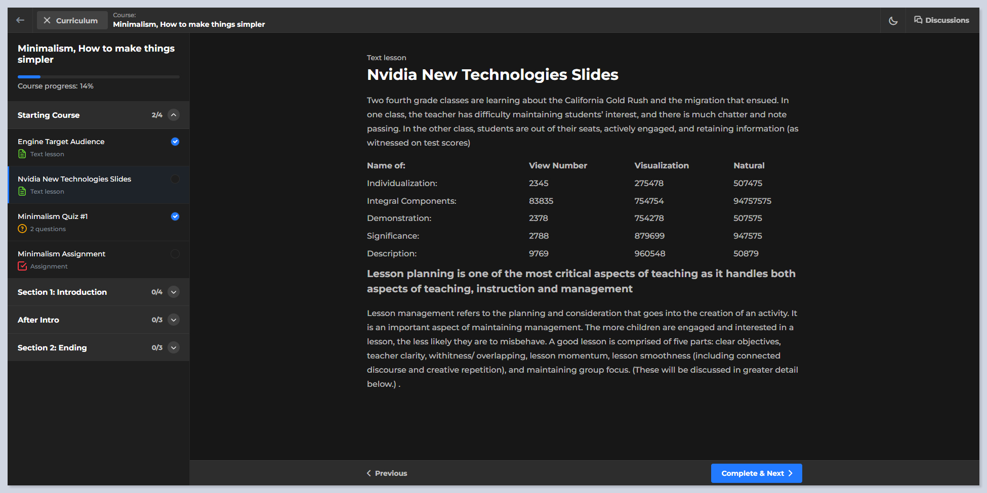The image size is (987, 493).
Task: Toggle dark mode moon icon
Action: pyautogui.click(x=893, y=21)
